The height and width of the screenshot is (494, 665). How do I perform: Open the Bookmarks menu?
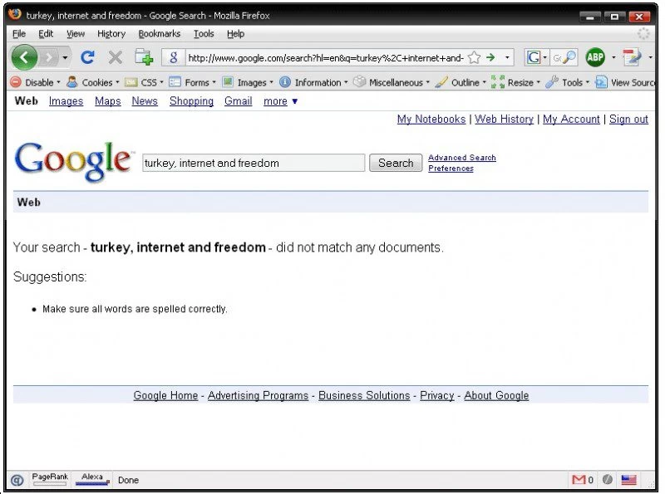point(160,33)
